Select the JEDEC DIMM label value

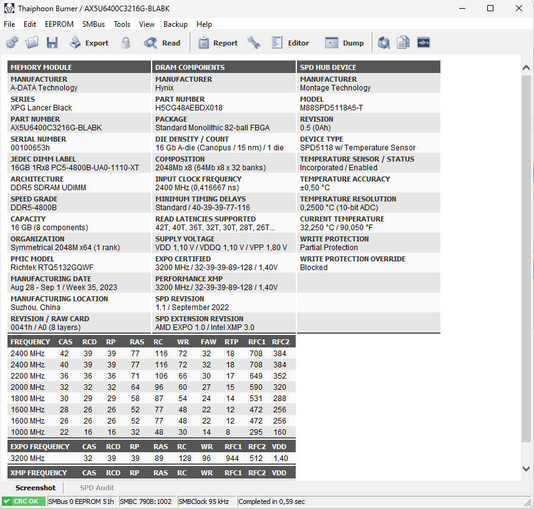tap(75, 168)
